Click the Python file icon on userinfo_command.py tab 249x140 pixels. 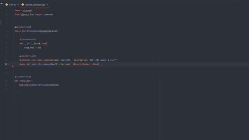pos(23,5)
